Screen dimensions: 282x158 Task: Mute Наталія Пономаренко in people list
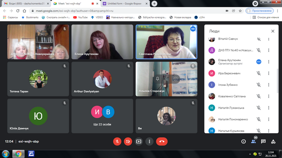click(x=259, y=119)
